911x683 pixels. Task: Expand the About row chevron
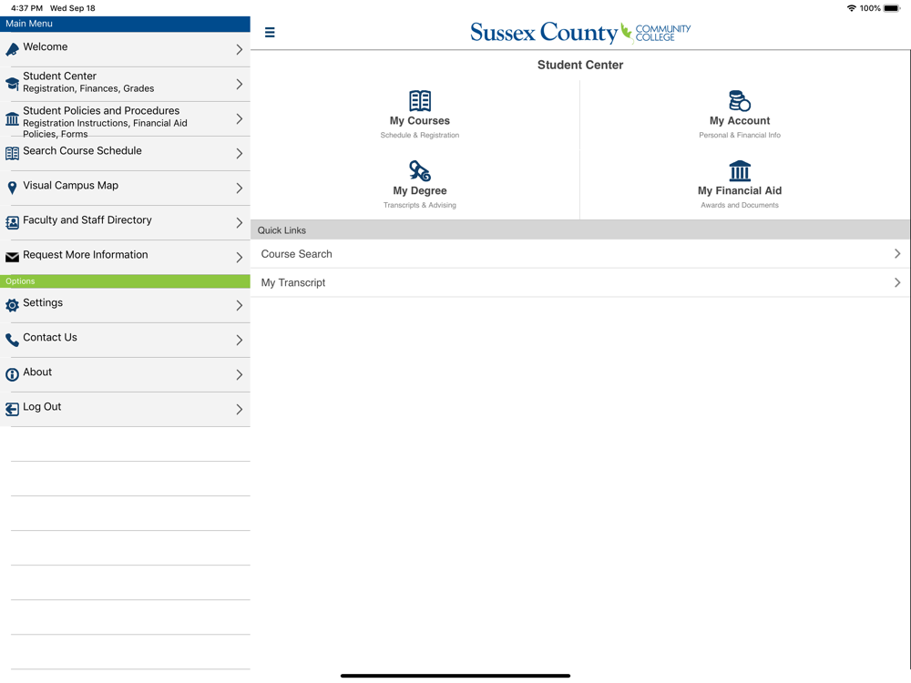240,374
